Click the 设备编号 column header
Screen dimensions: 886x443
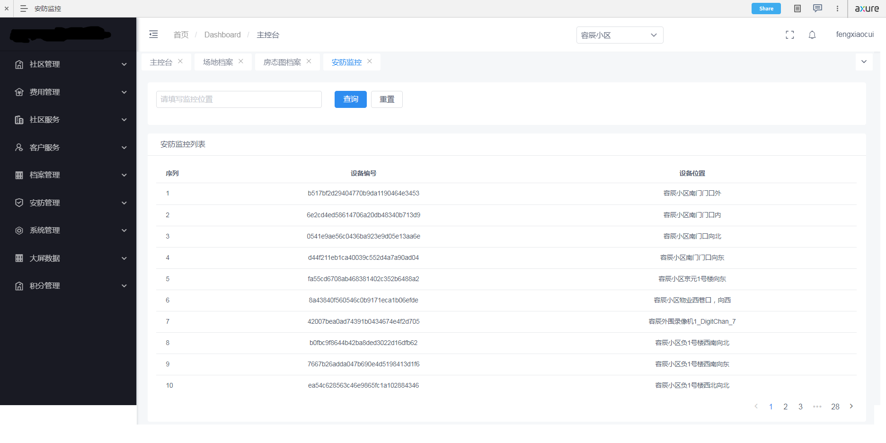tap(363, 173)
